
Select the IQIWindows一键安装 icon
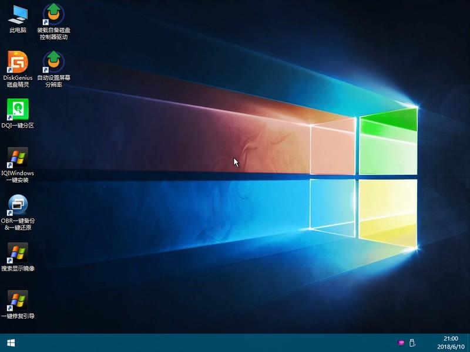(x=18, y=158)
